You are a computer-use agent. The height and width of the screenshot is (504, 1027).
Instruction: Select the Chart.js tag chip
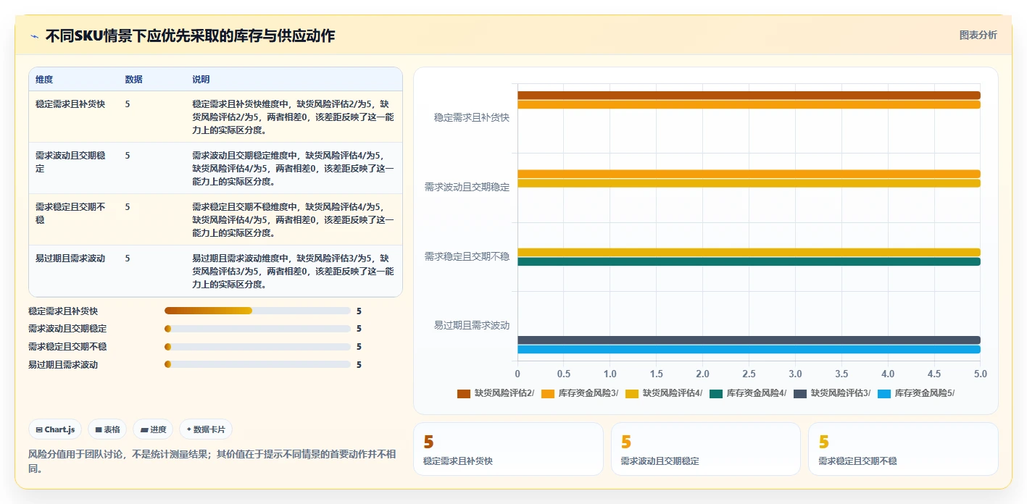coord(56,429)
